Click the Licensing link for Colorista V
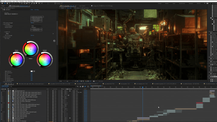The width and height of the screenshot is (217, 122). pos(36,10)
